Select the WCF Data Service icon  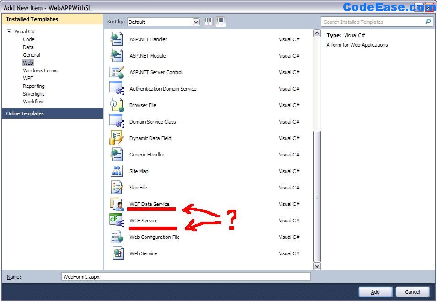tap(117, 204)
